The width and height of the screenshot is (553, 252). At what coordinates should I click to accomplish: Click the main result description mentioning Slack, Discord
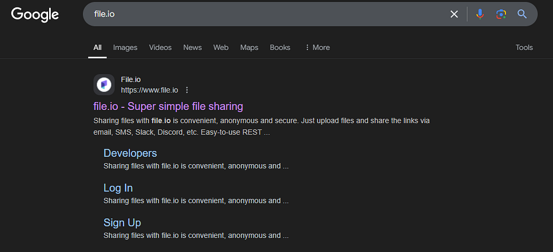point(262,127)
